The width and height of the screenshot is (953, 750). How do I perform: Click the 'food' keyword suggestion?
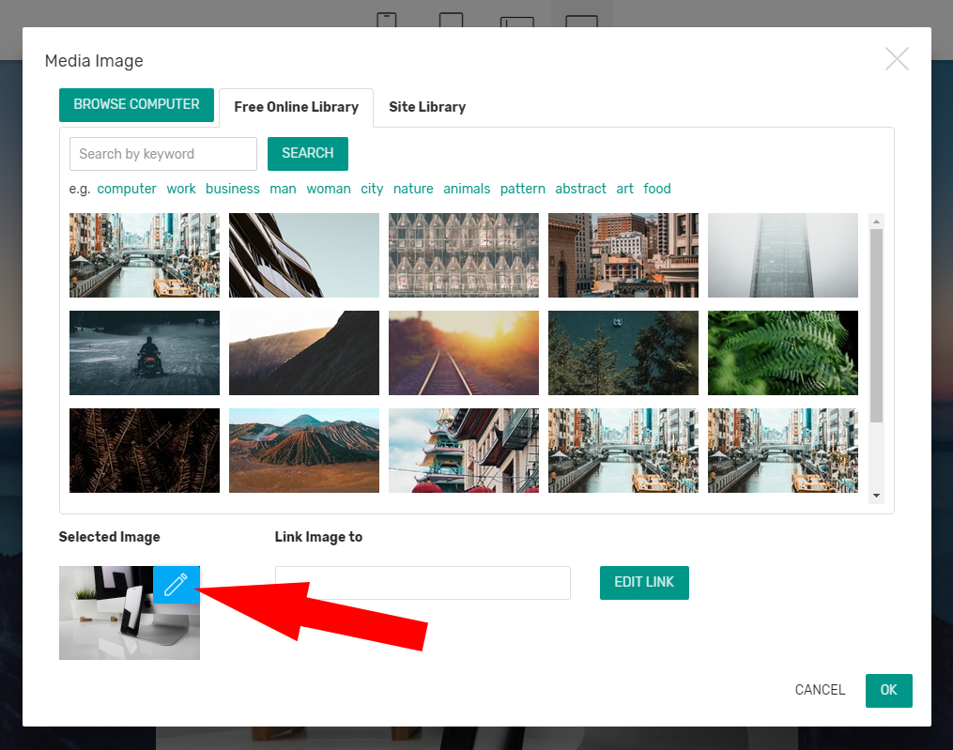[657, 189]
